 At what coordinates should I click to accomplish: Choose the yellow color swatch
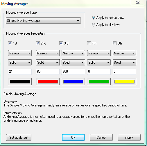(x=124, y=81)
